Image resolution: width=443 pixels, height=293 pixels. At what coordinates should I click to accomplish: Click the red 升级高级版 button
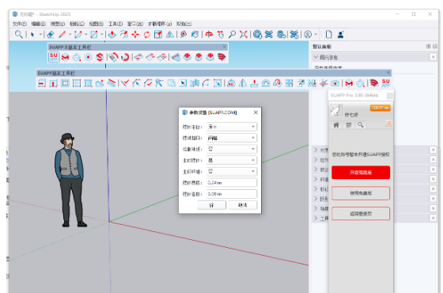point(361,173)
